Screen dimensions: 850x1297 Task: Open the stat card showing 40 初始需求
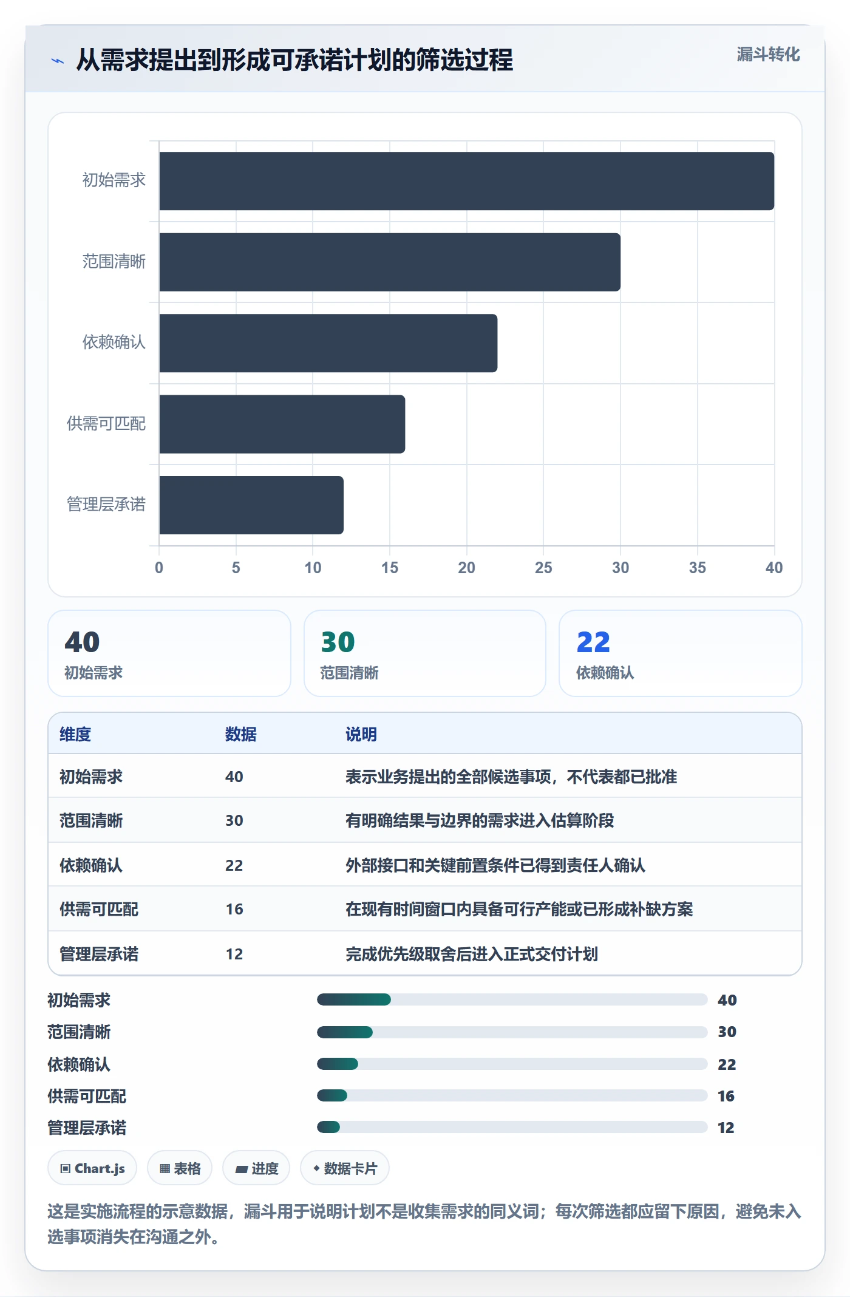[x=169, y=653]
